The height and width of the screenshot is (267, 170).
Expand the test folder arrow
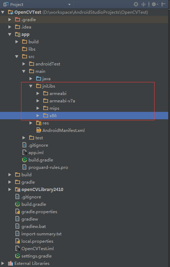click(x=24, y=138)
